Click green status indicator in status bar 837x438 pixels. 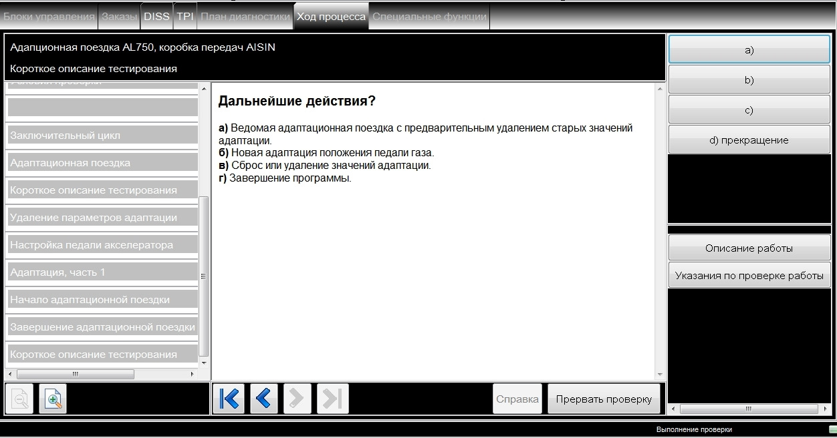[x=832, y=429]
